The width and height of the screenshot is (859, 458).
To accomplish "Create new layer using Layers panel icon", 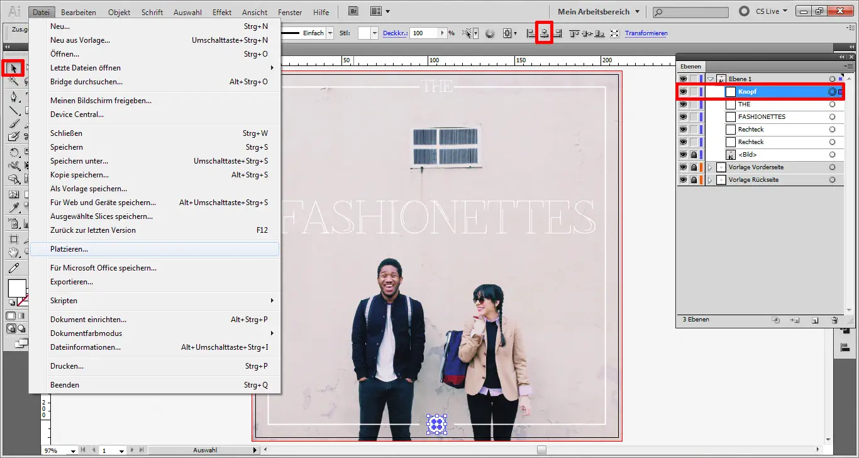I will pyautogui.click(x=815, y=320).
